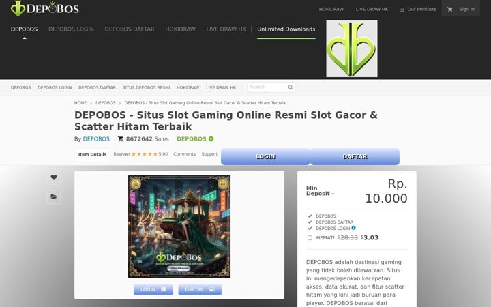Go to DEPOBOS breadcrumb

(x=106, y=103)
